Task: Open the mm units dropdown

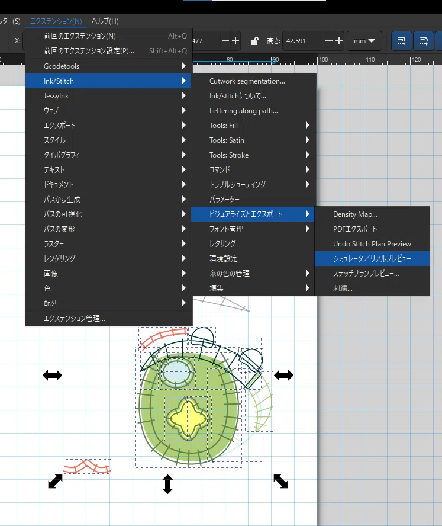Action: [364, 41]
